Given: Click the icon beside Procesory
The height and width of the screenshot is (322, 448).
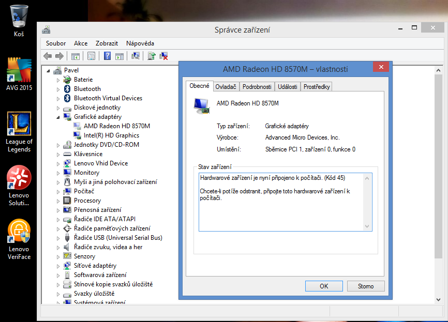Looking at the screenshot, I should (67, 201).
